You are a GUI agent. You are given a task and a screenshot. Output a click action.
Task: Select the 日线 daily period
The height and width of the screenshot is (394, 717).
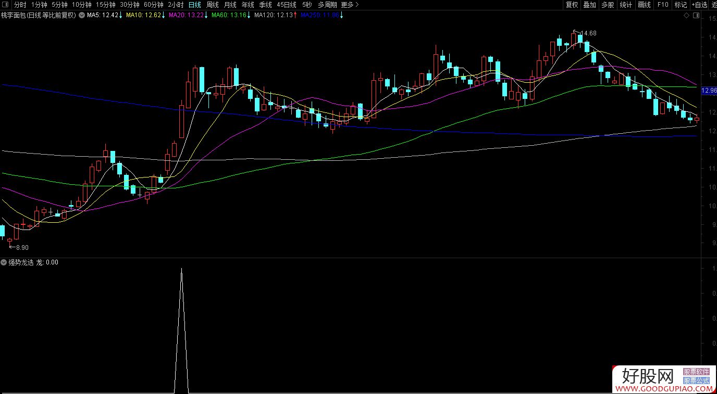tap(194, 5)
